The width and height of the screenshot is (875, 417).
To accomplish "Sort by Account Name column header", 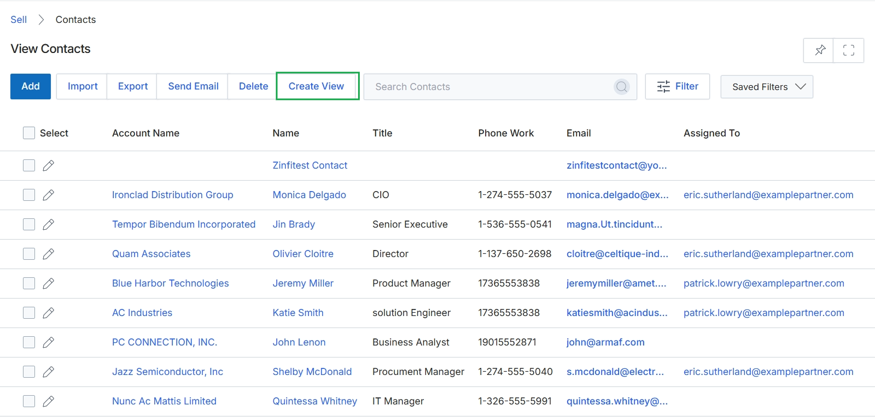I will click(145, 133).
